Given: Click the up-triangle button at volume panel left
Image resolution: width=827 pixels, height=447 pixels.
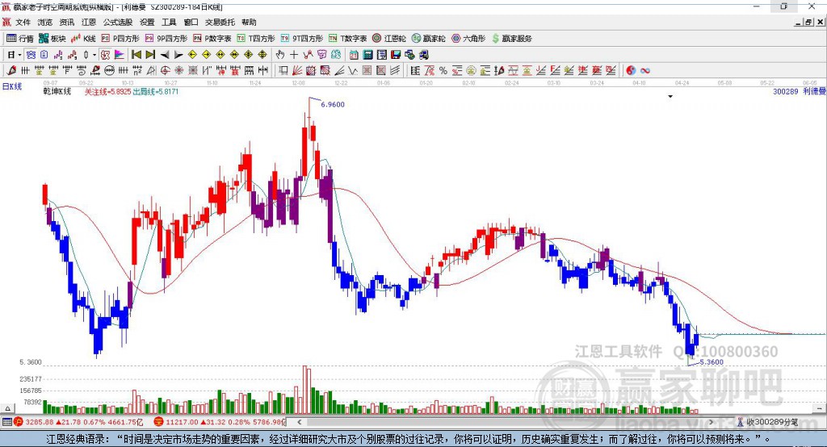Looking at the screenshot, I should click(6, 408).
